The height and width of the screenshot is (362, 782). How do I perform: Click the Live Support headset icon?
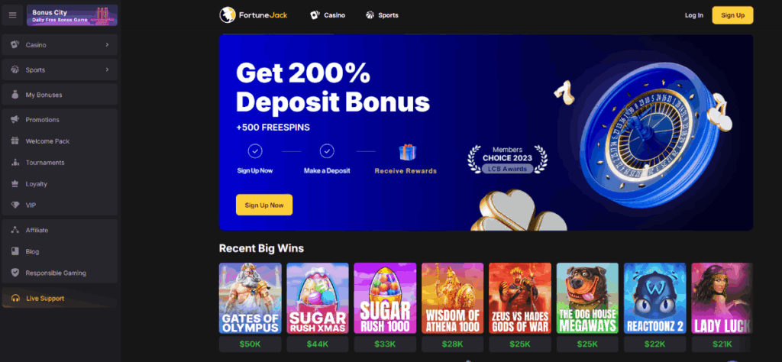15,298
